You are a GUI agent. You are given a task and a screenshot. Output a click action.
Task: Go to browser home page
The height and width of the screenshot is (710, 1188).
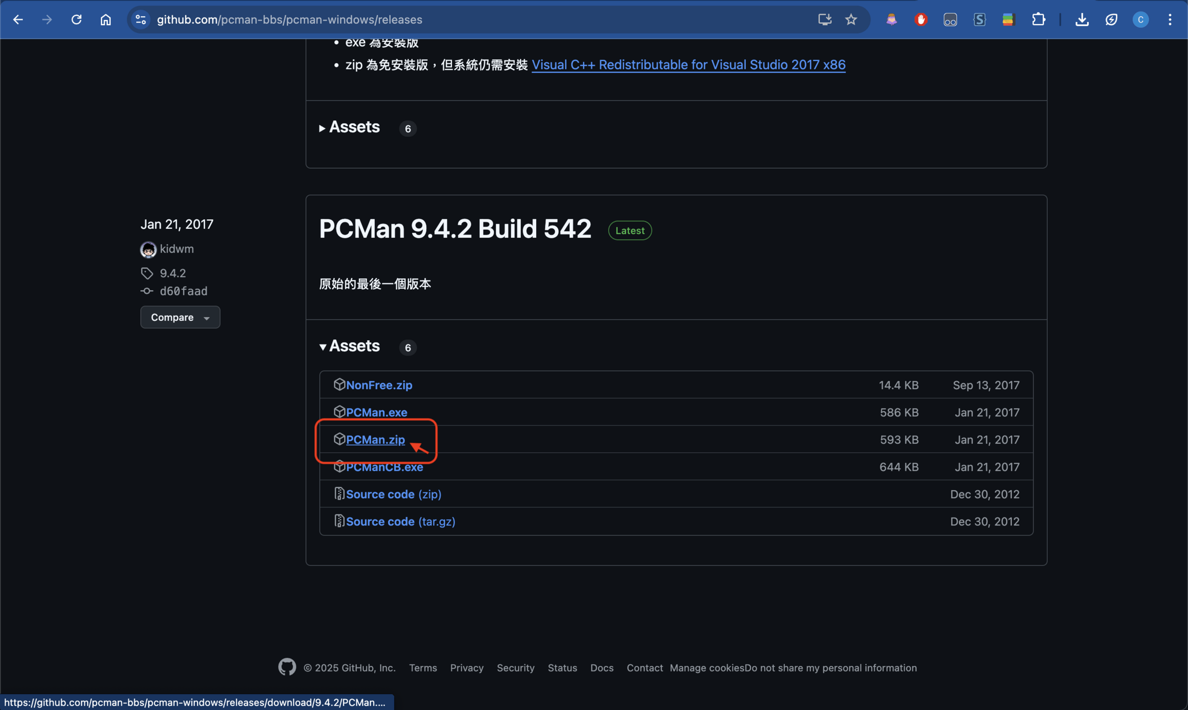click(x=106, y=19)
